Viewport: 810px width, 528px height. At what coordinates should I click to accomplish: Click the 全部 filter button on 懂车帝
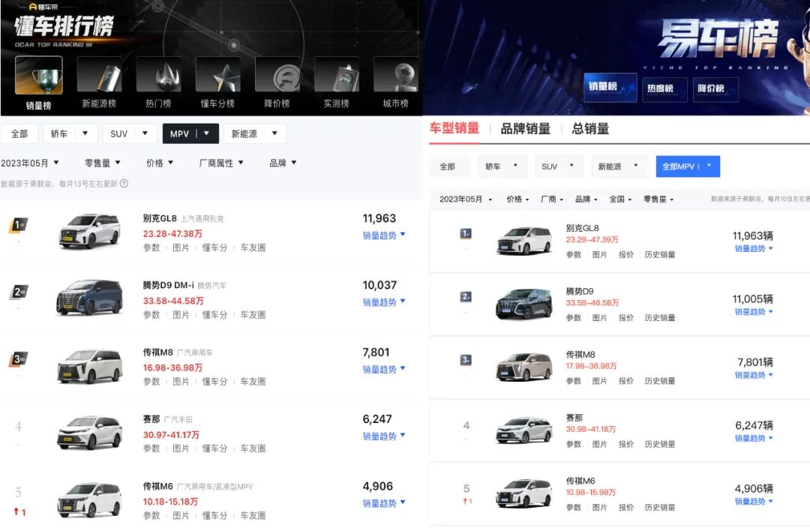pos(19,133)
